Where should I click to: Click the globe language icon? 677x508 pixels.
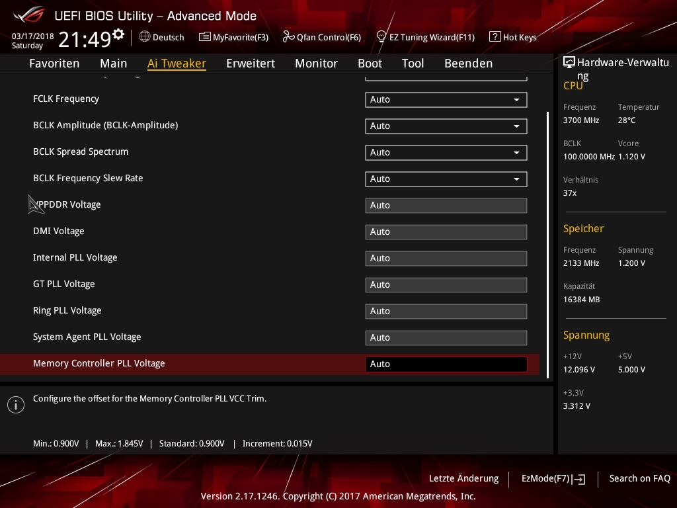click(145, 37)
